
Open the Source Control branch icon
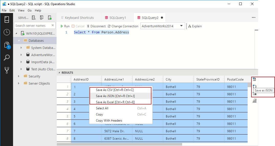pyautogui.click(x=7, y=70)
